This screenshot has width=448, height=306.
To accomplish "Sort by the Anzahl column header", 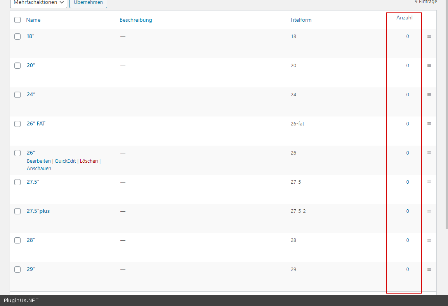I will pyautogui.click(x=404, y=18).
